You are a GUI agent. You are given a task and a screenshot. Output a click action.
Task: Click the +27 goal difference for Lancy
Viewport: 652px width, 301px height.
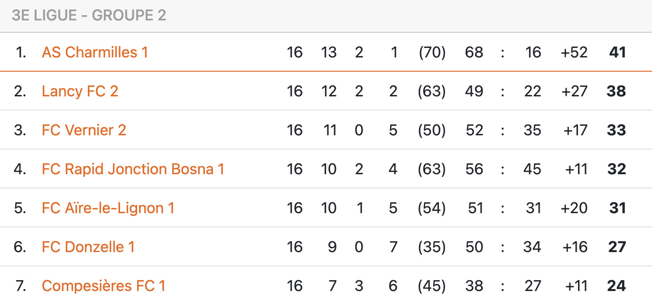(574, 91)
